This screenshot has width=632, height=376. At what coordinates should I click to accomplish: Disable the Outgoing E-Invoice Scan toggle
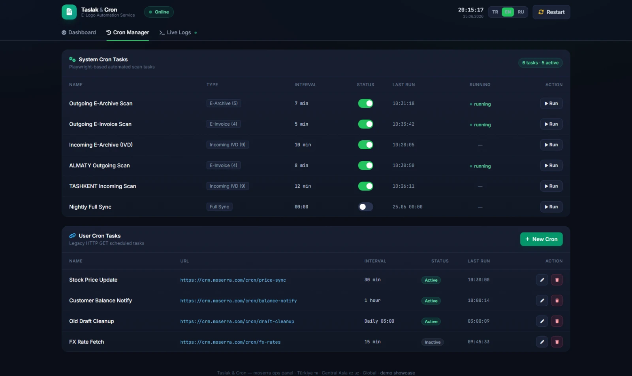365,124
